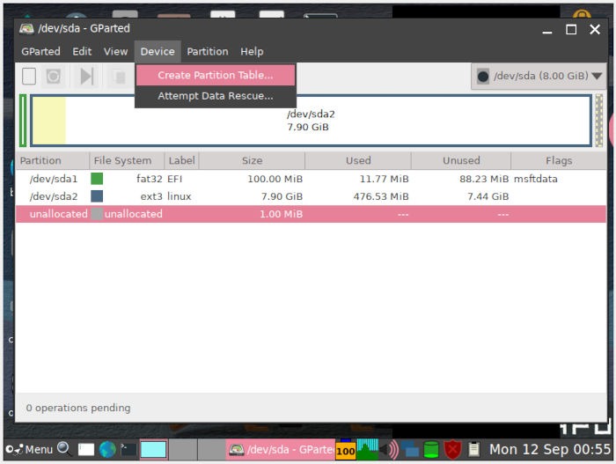Click the EFI label cell

coord(175,179)
